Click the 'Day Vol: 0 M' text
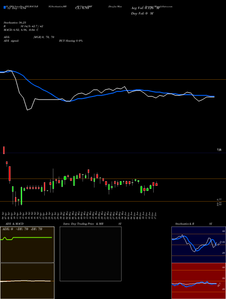 pyautogui.click(x=142, y=14)
